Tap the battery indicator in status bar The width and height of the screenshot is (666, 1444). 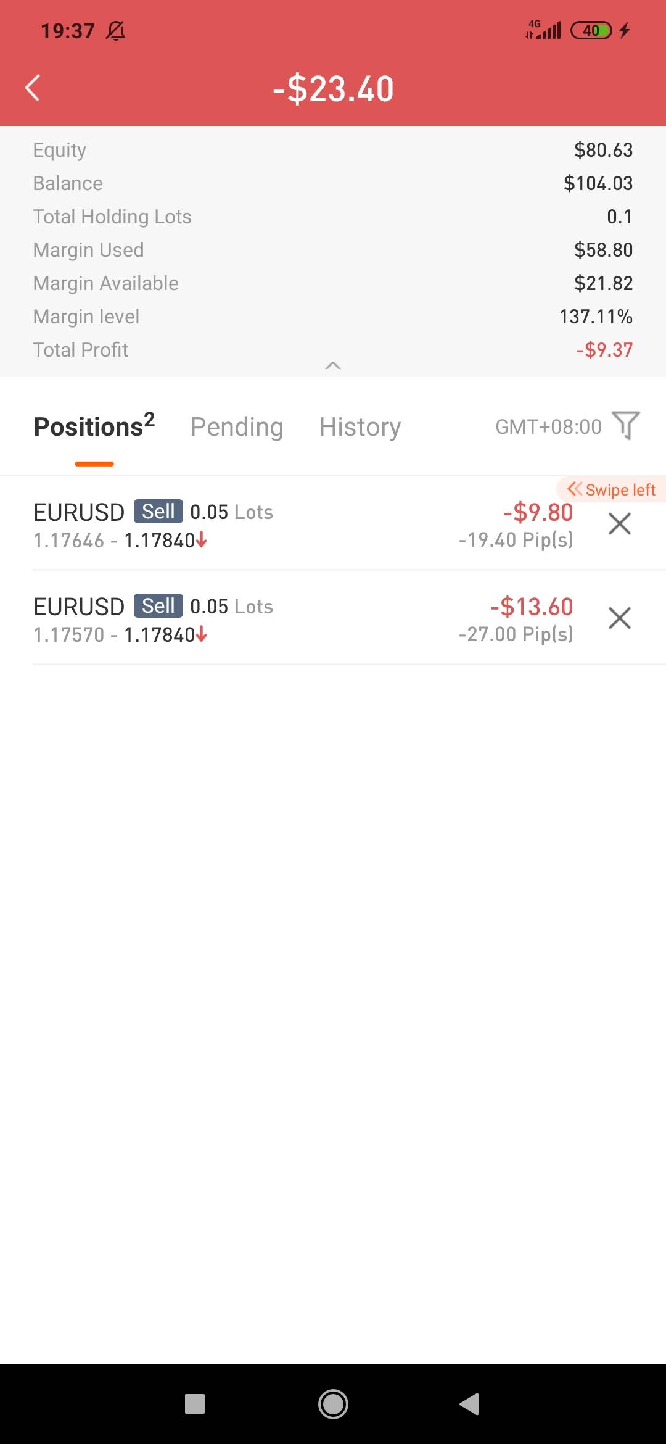[x=591, y=30]
